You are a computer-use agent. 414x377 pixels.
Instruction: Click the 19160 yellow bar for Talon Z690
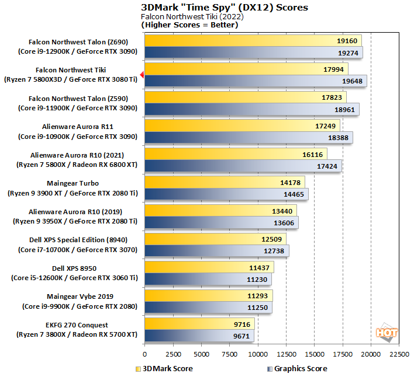(253, 41)
